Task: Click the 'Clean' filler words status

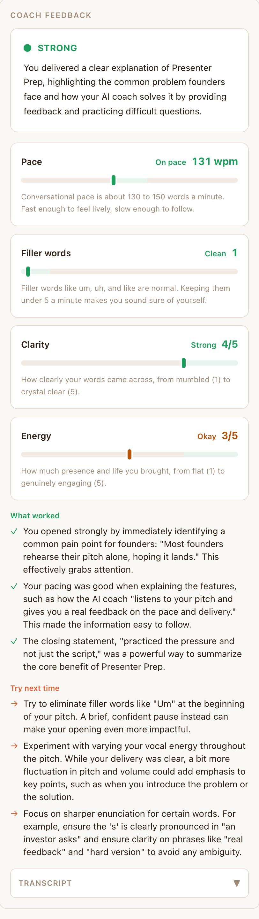Action: (x=215, y=254)
